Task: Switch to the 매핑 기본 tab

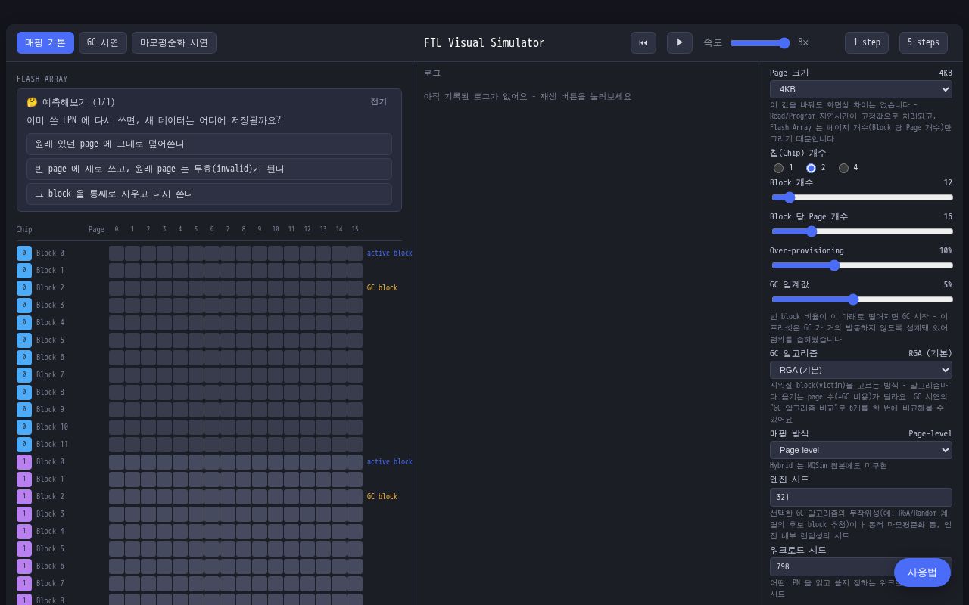Action: 45,42
